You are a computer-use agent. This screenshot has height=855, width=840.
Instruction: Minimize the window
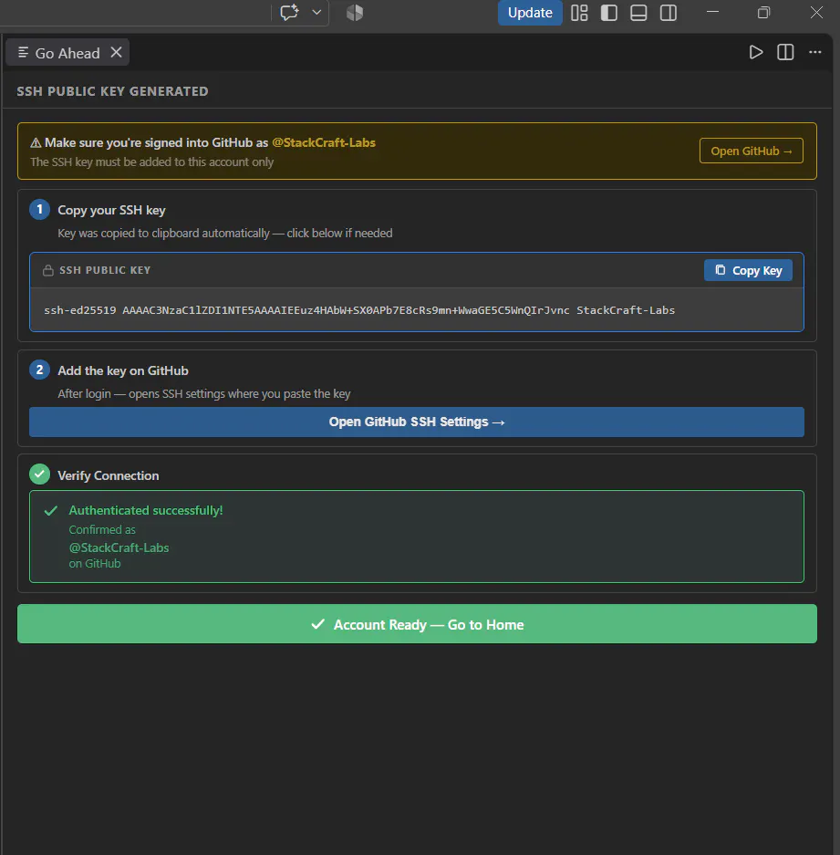coord(712,12)
